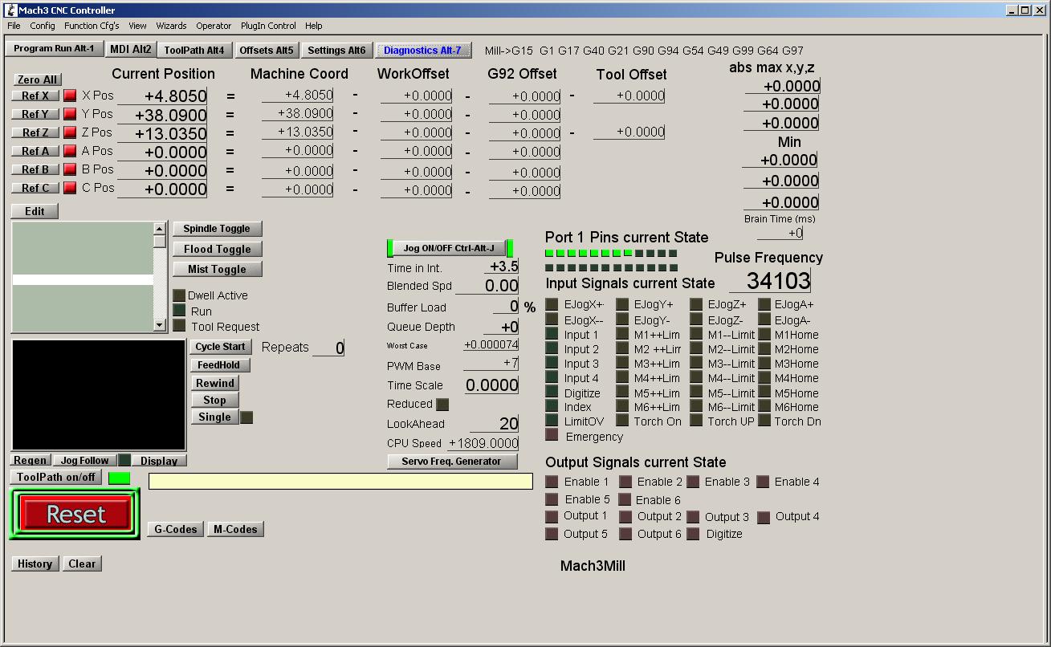Click the up arrow of G-code list scrollbar
Image resolution: width=1051 pixels, height=647 pixels.
coord(160,229)
